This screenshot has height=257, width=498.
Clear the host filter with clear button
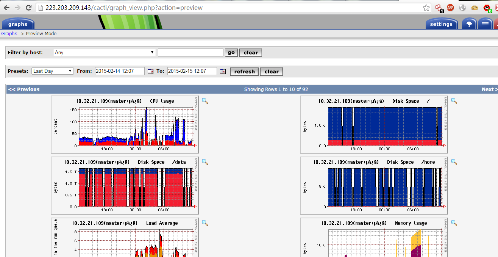click(251, 53)
